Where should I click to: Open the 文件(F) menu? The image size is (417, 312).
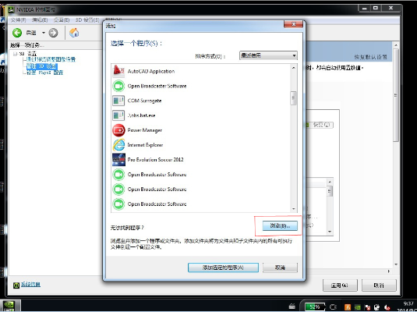[x=19, y=20]
